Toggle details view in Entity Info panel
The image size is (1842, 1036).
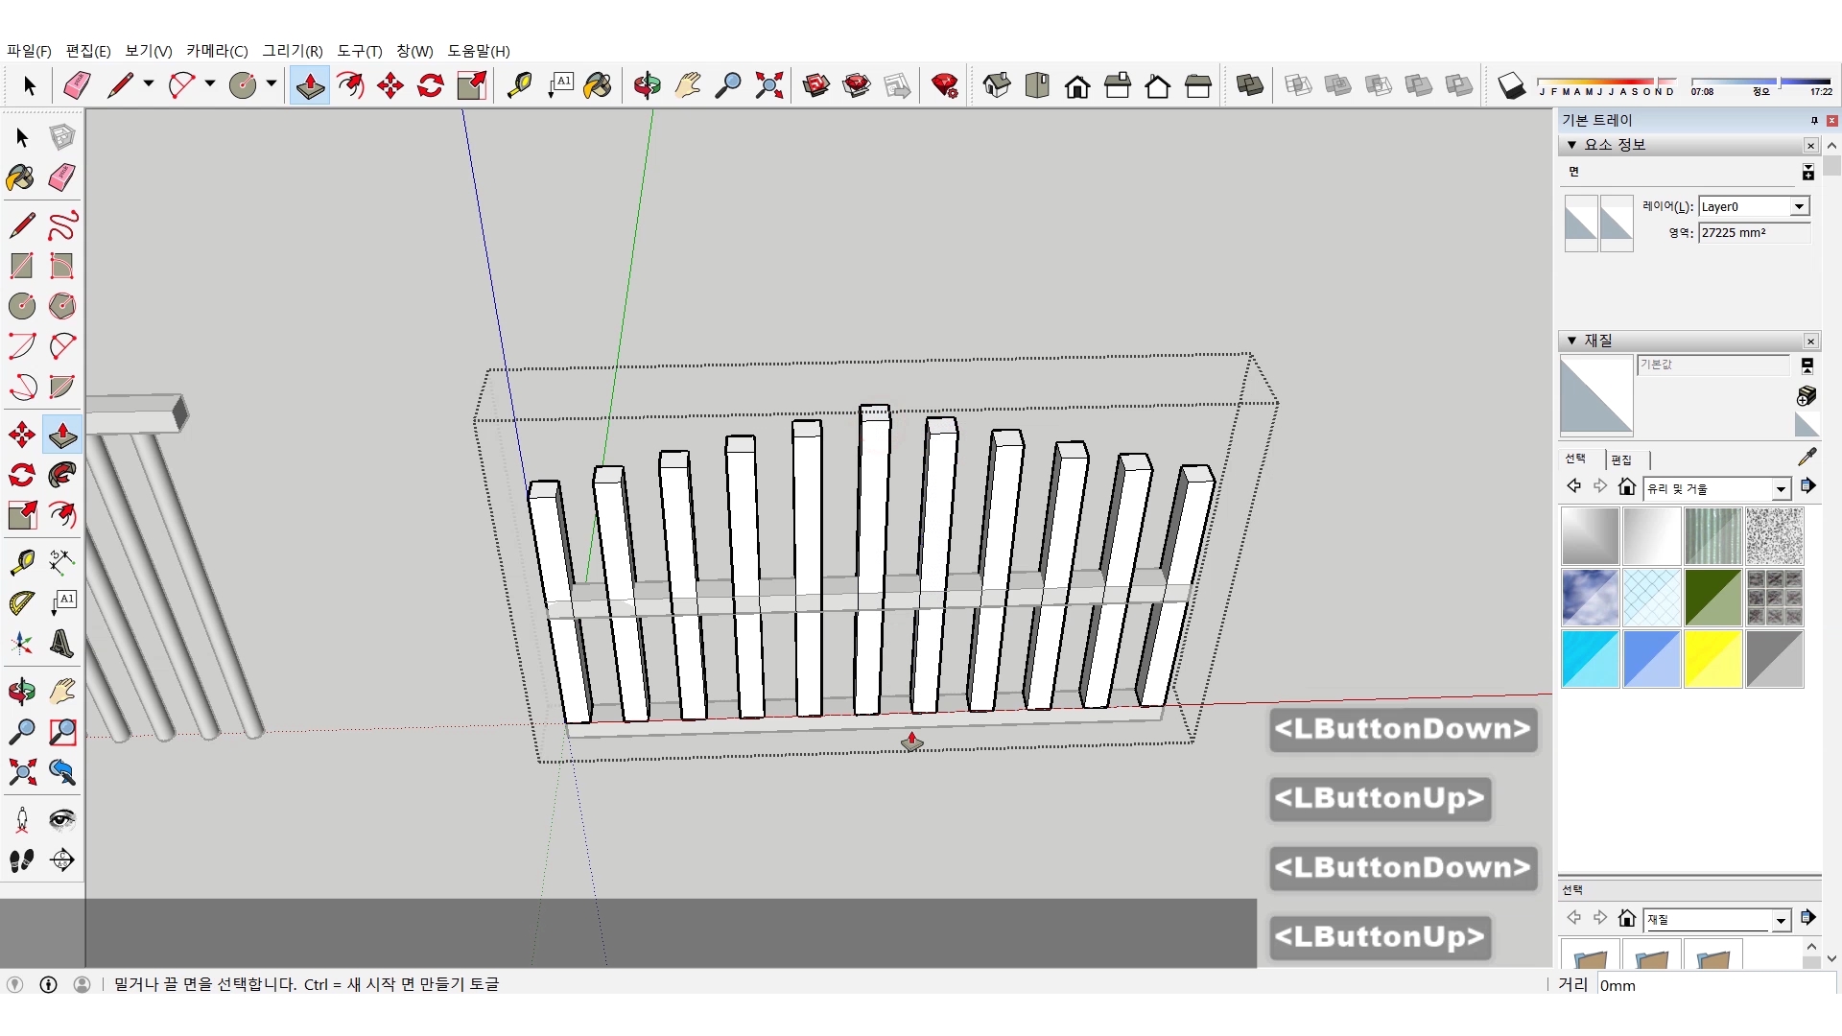[x=1807, y=173]
